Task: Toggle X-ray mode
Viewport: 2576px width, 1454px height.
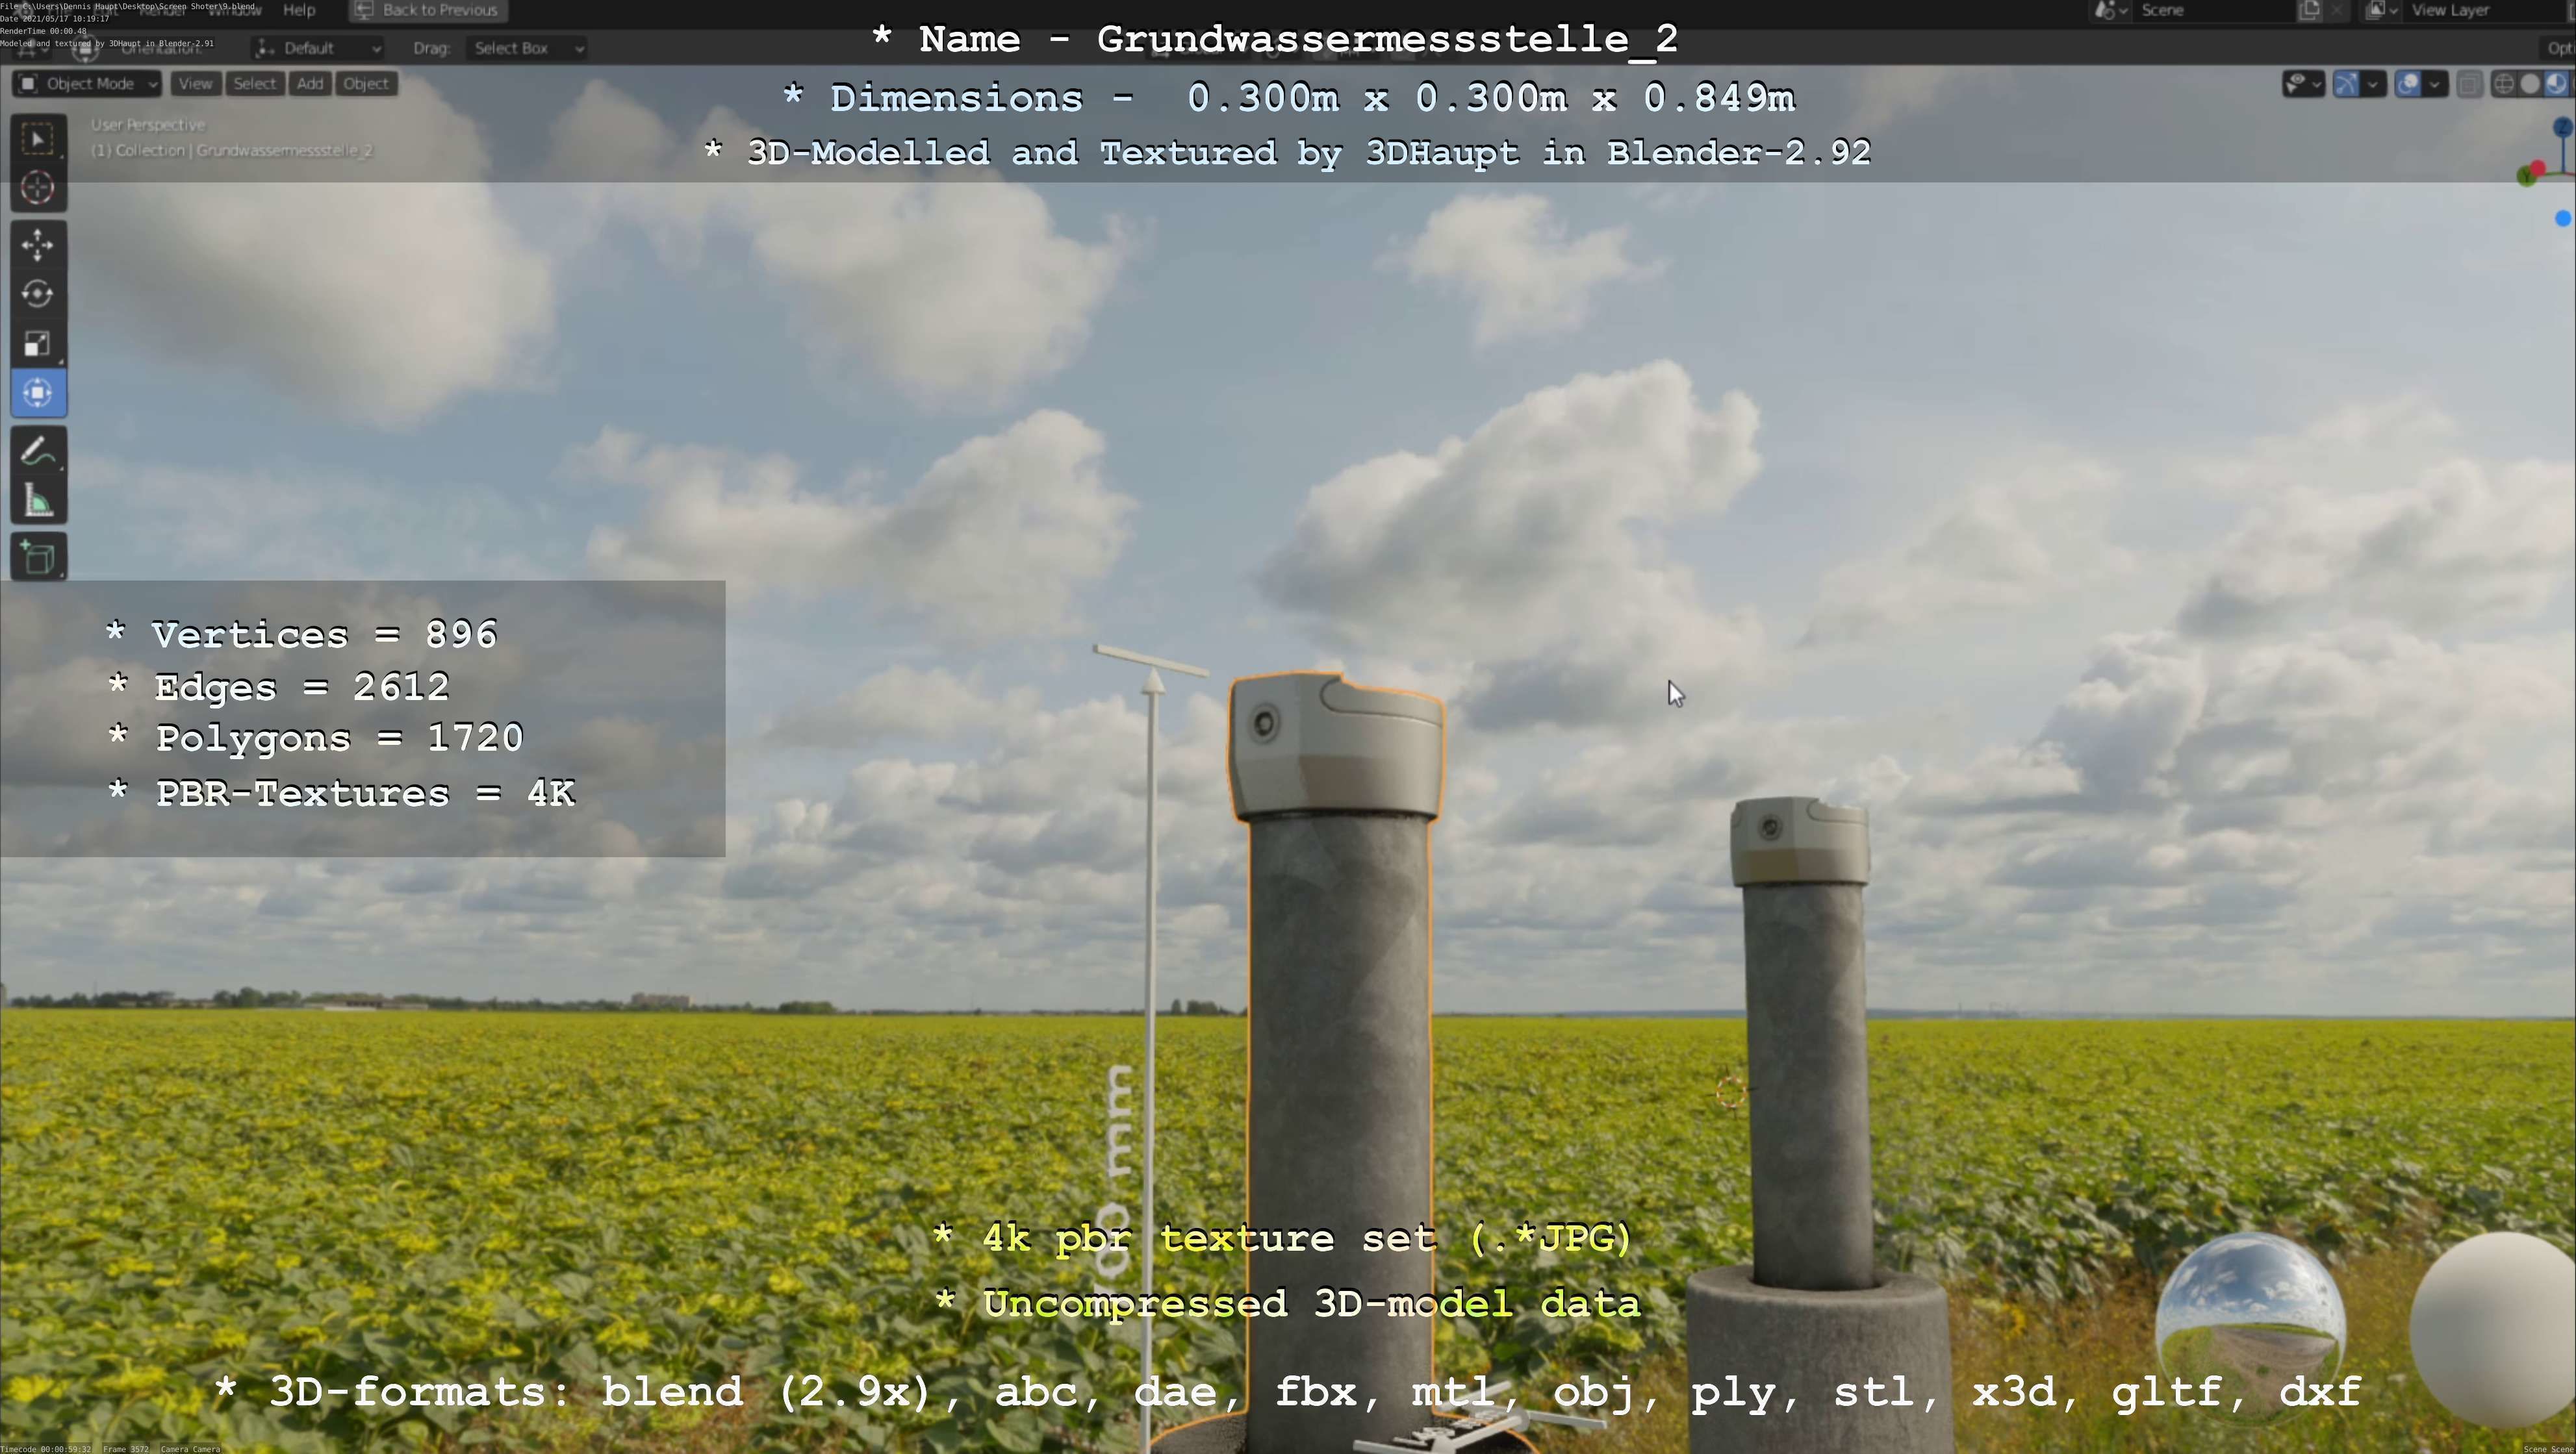Action: [2469, 84]
